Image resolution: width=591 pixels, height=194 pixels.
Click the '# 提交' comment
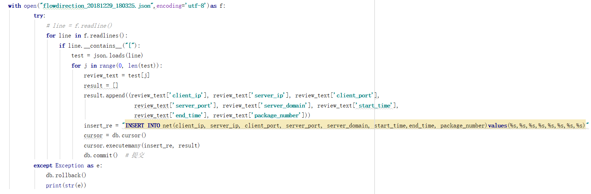135,155
